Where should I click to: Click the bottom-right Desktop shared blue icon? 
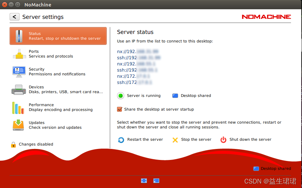(x=256, y=168)
